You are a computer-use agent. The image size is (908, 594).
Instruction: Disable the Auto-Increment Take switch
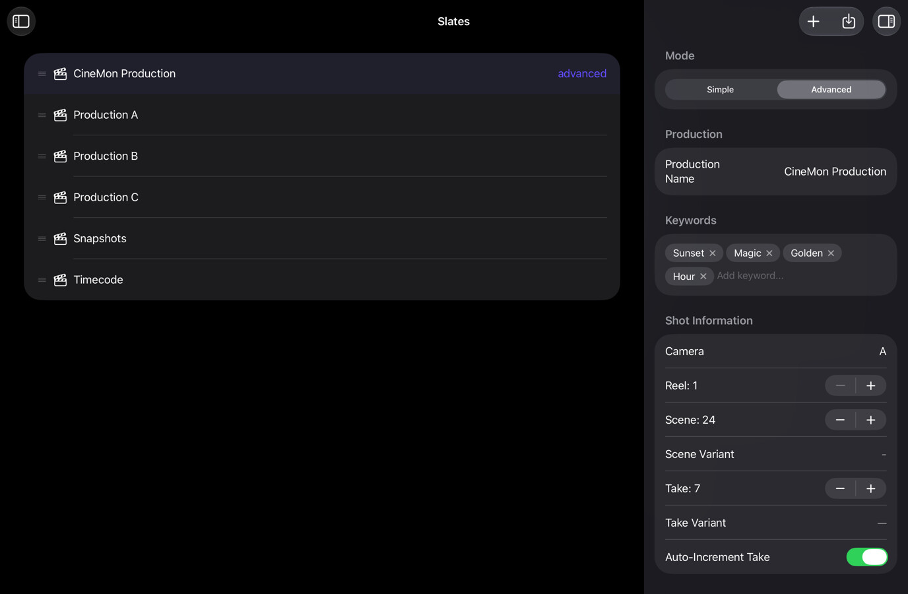pyautogui.click(x=867, y=557)
